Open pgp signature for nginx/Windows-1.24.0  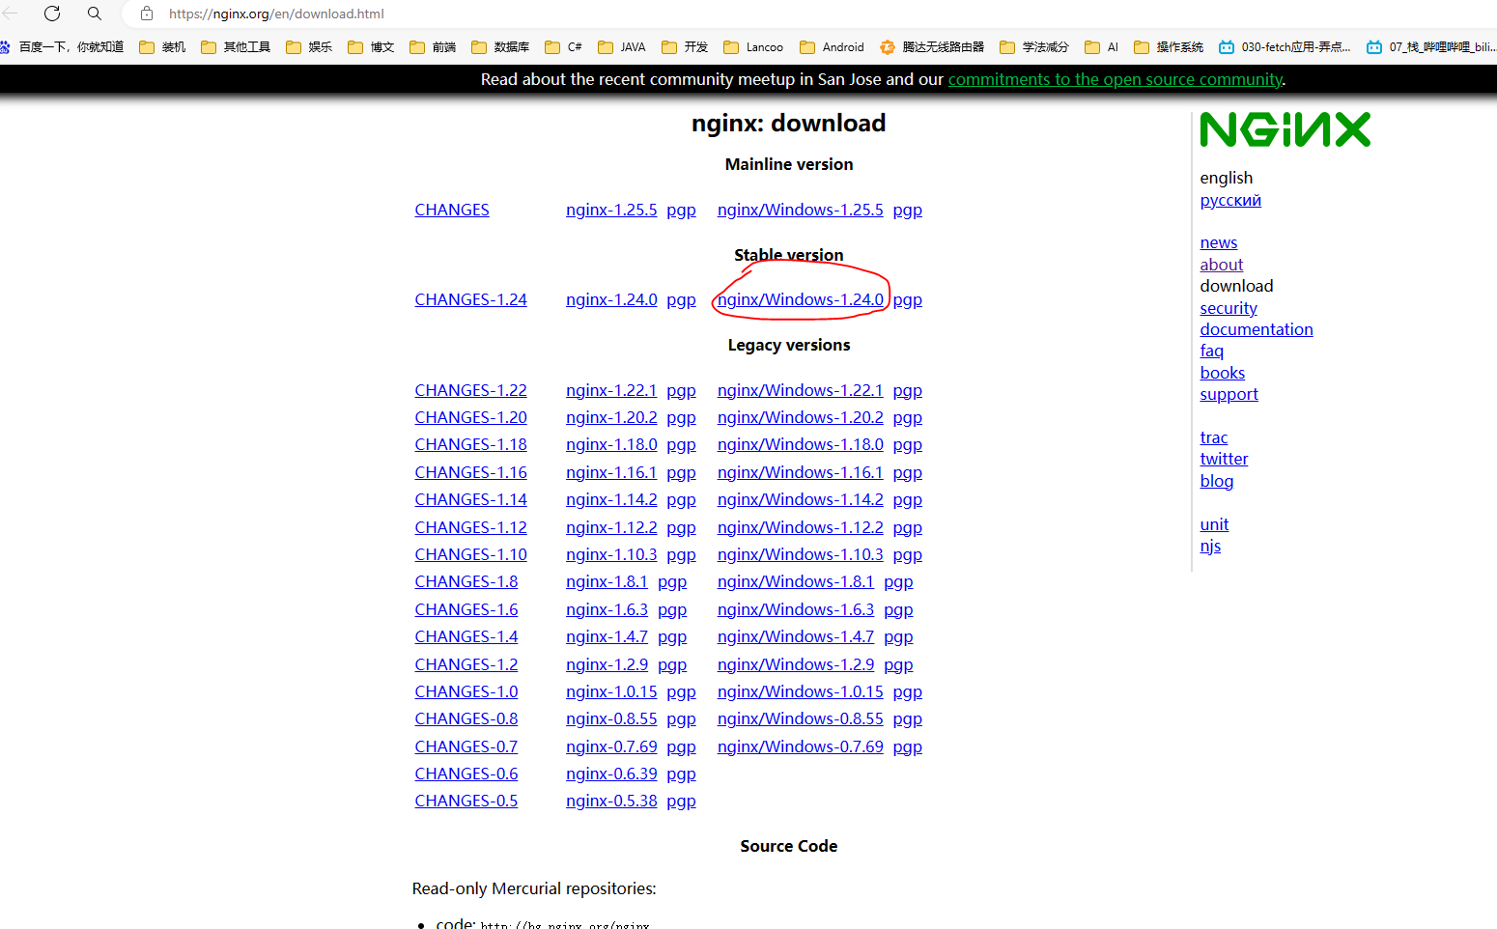907,299
